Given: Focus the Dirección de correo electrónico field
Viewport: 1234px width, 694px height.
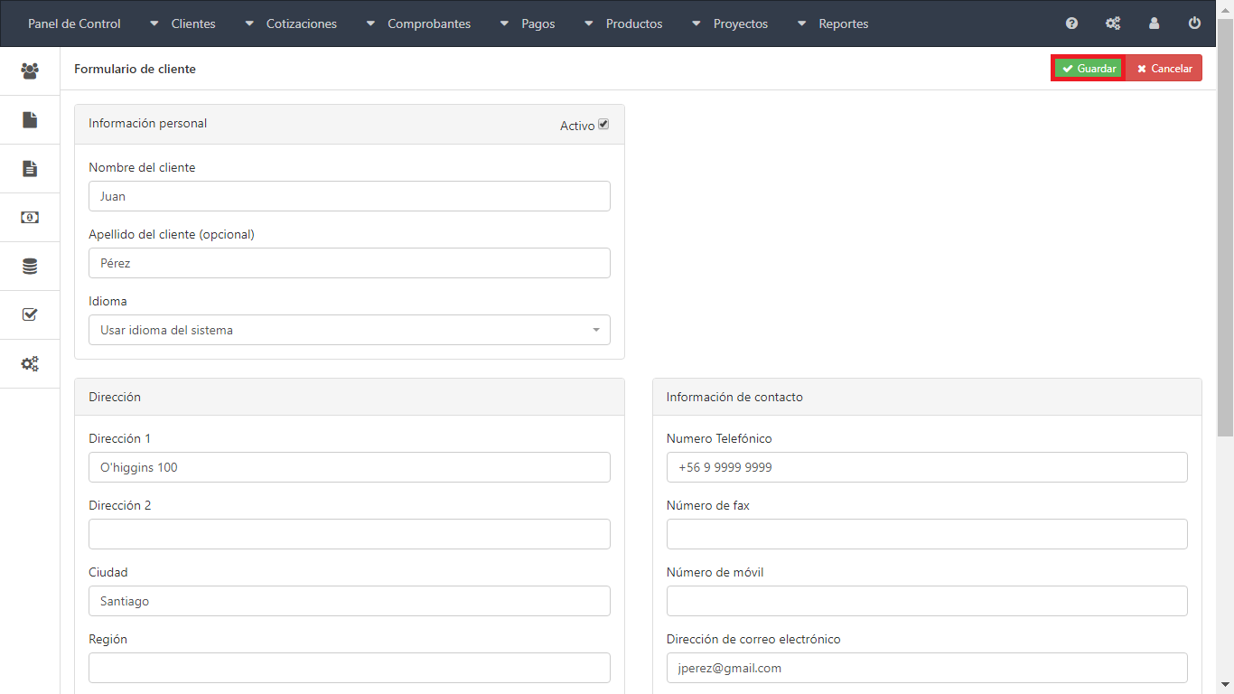Looking at the screenshot, I should pos(926,668).
